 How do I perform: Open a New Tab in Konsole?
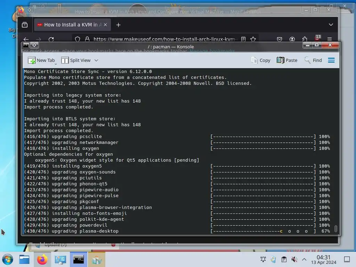[41, 60]
